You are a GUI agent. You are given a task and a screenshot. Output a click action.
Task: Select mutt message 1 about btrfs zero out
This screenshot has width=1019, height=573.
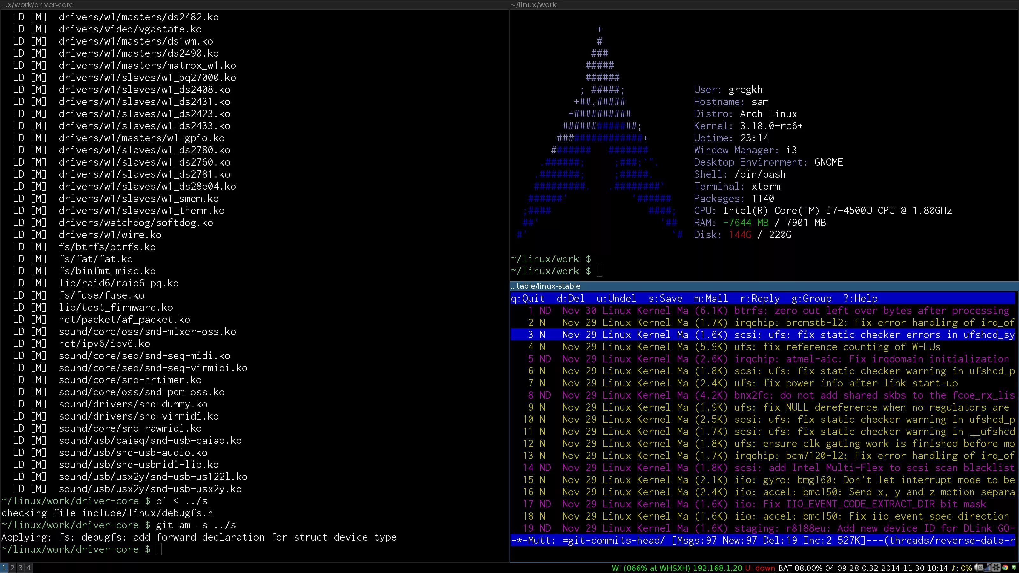(763, 311)
